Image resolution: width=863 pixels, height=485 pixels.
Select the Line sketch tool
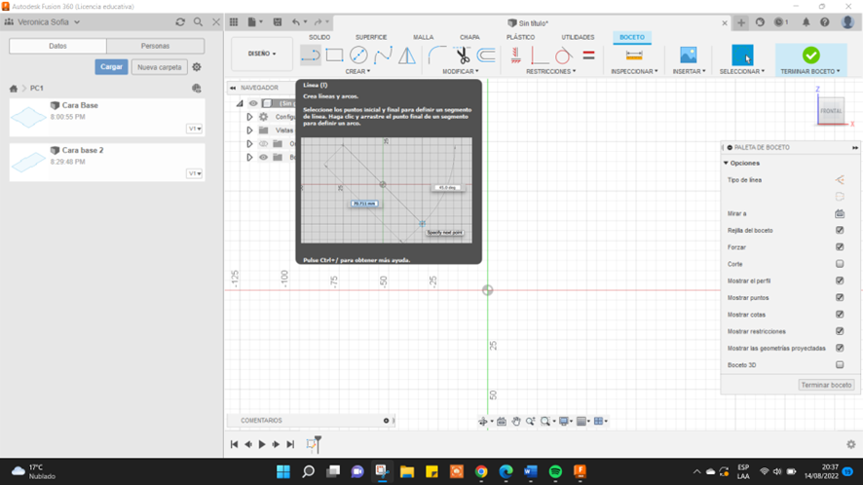311,56
